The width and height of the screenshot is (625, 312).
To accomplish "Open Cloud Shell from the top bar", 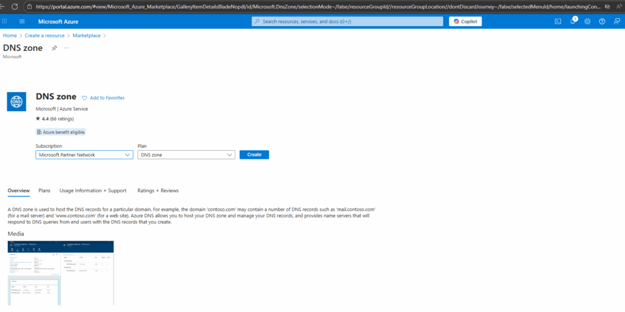I will (558, 21).
